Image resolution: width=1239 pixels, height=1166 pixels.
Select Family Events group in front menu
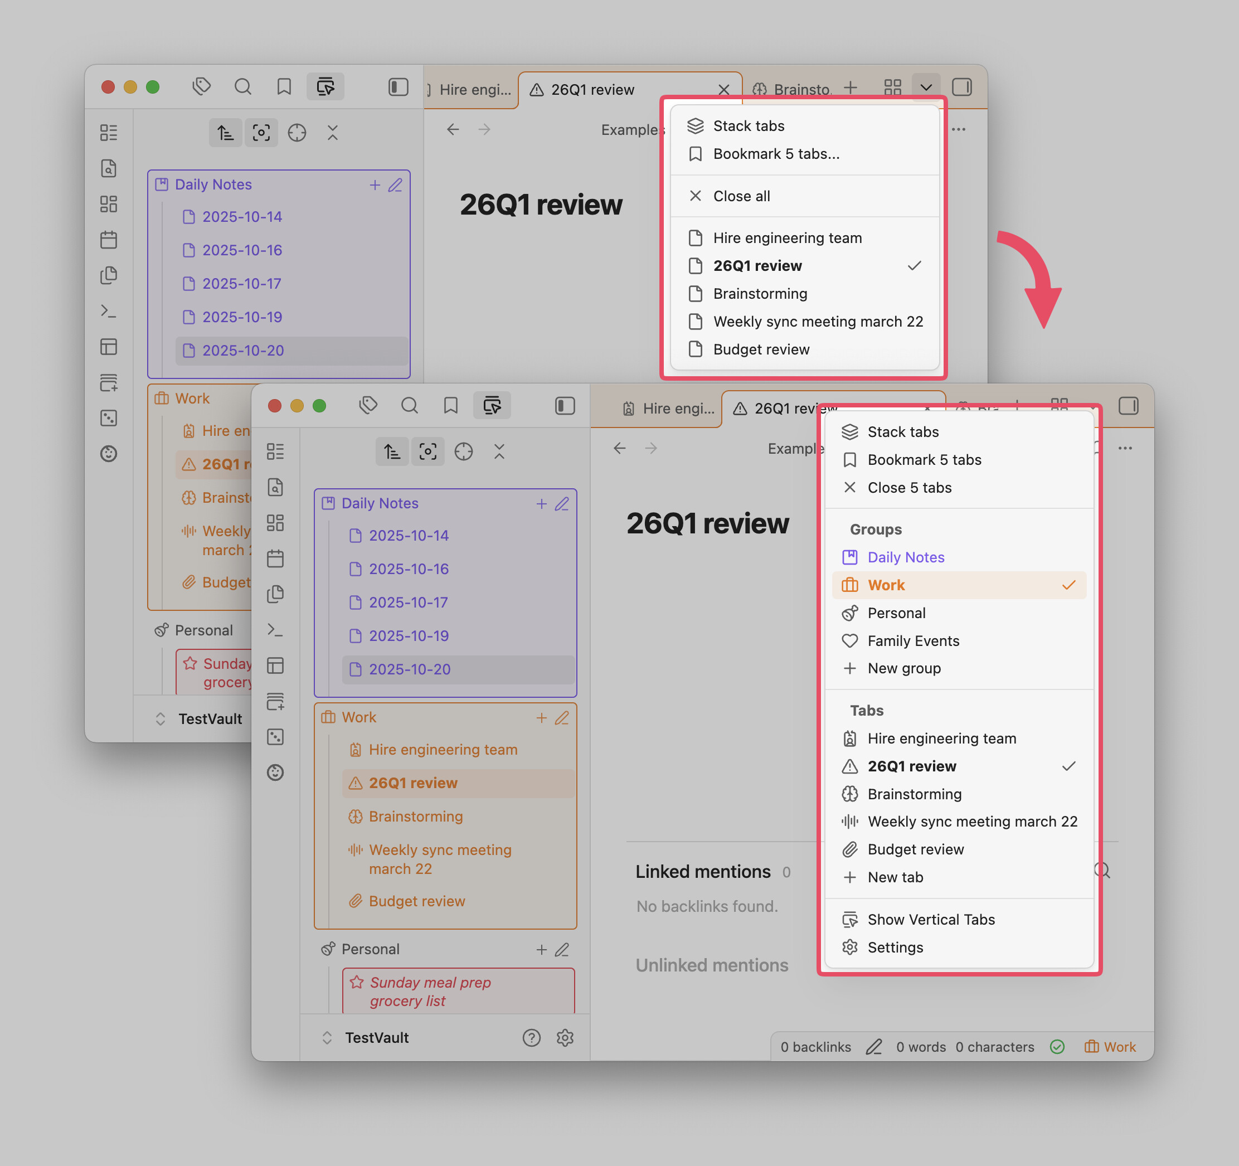pyautogui.click(x=959, y=640)
